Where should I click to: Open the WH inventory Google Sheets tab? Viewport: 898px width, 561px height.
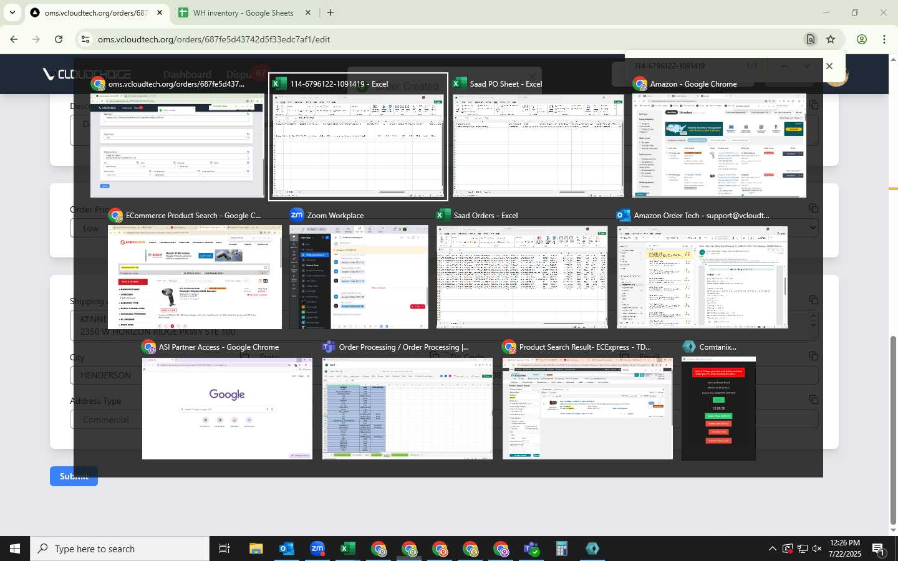(243, 12)
